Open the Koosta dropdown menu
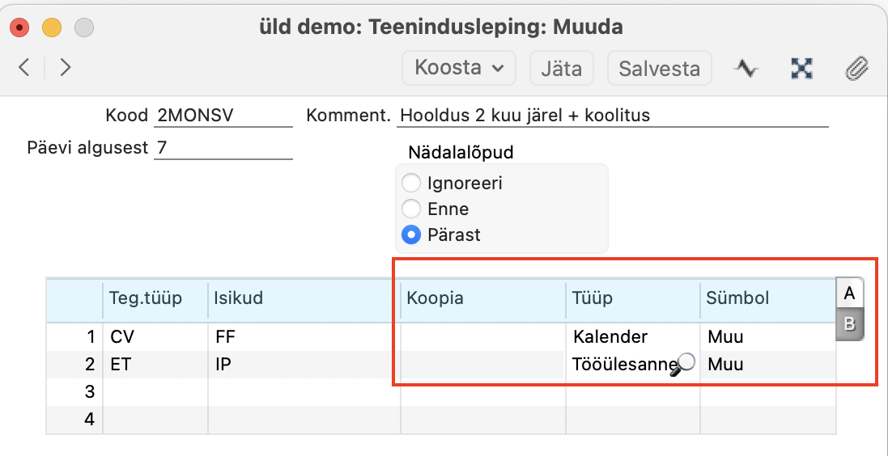Screen dimensions: 888x456 pos(459,68)
